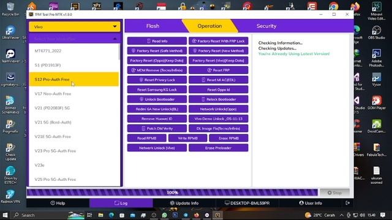
Task: Click Reset Privacy Lock button
Action: [x=157, y=80]
